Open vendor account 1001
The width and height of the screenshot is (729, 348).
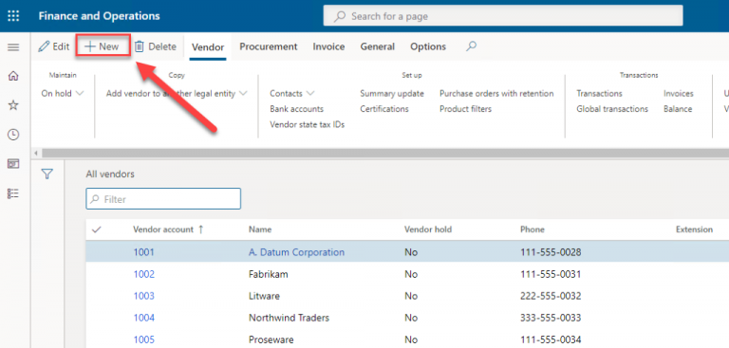[x=143, y=252]
